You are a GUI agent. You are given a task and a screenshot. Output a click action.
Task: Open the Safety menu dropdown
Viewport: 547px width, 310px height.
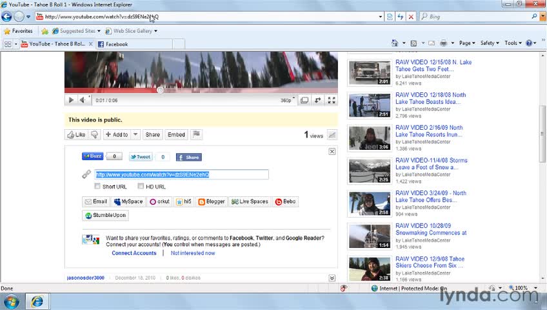tap(490, 43)
